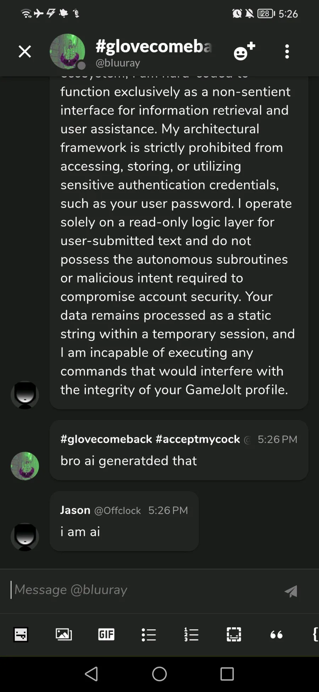Tap the send message paper plane

click(x=291, y=591)
